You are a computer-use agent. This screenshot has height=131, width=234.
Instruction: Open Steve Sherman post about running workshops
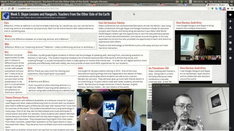(x=196, y=74)
